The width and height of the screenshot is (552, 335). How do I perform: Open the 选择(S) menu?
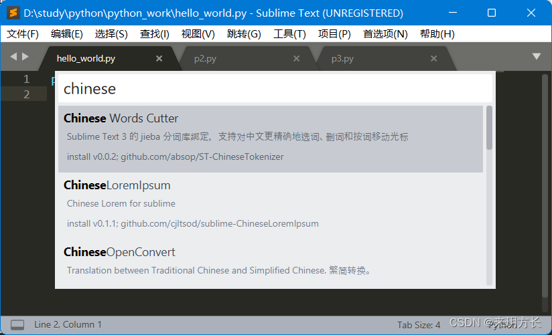coord(111,34)
